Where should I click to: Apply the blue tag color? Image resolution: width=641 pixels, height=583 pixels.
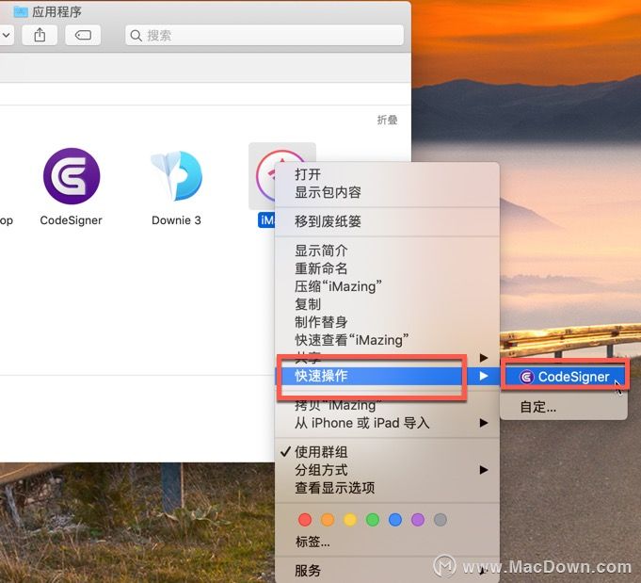(395, 520)
